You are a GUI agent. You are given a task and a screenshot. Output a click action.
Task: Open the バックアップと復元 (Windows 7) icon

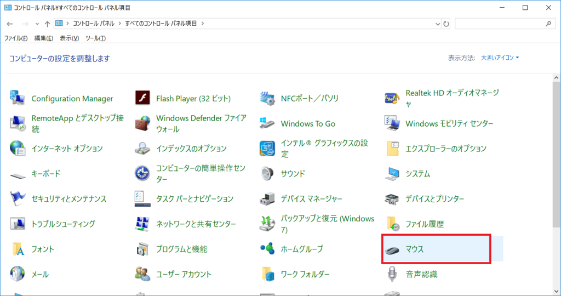point(267,224)
